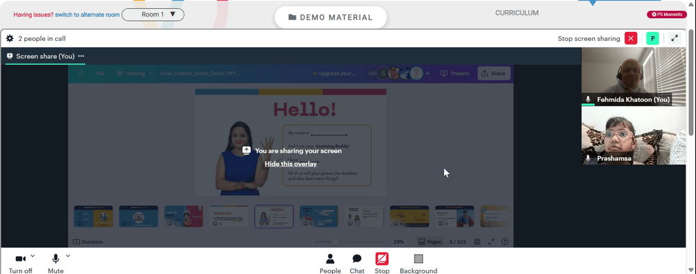Click switch to alternate room link
This screenshot has width=696, height=274.
pyautogui.click(x=87, y=15)
